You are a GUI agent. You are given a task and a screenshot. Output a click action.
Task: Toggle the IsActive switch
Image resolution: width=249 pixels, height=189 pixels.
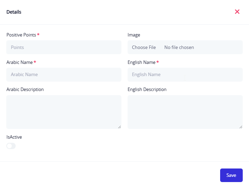tap(11, 146)
